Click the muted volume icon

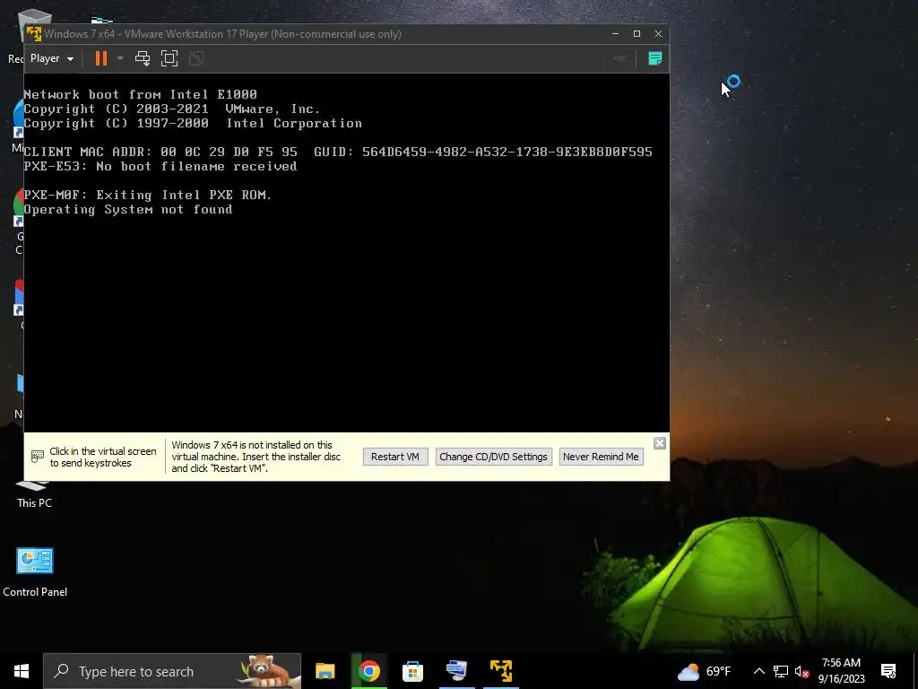[x=802, y=671]
